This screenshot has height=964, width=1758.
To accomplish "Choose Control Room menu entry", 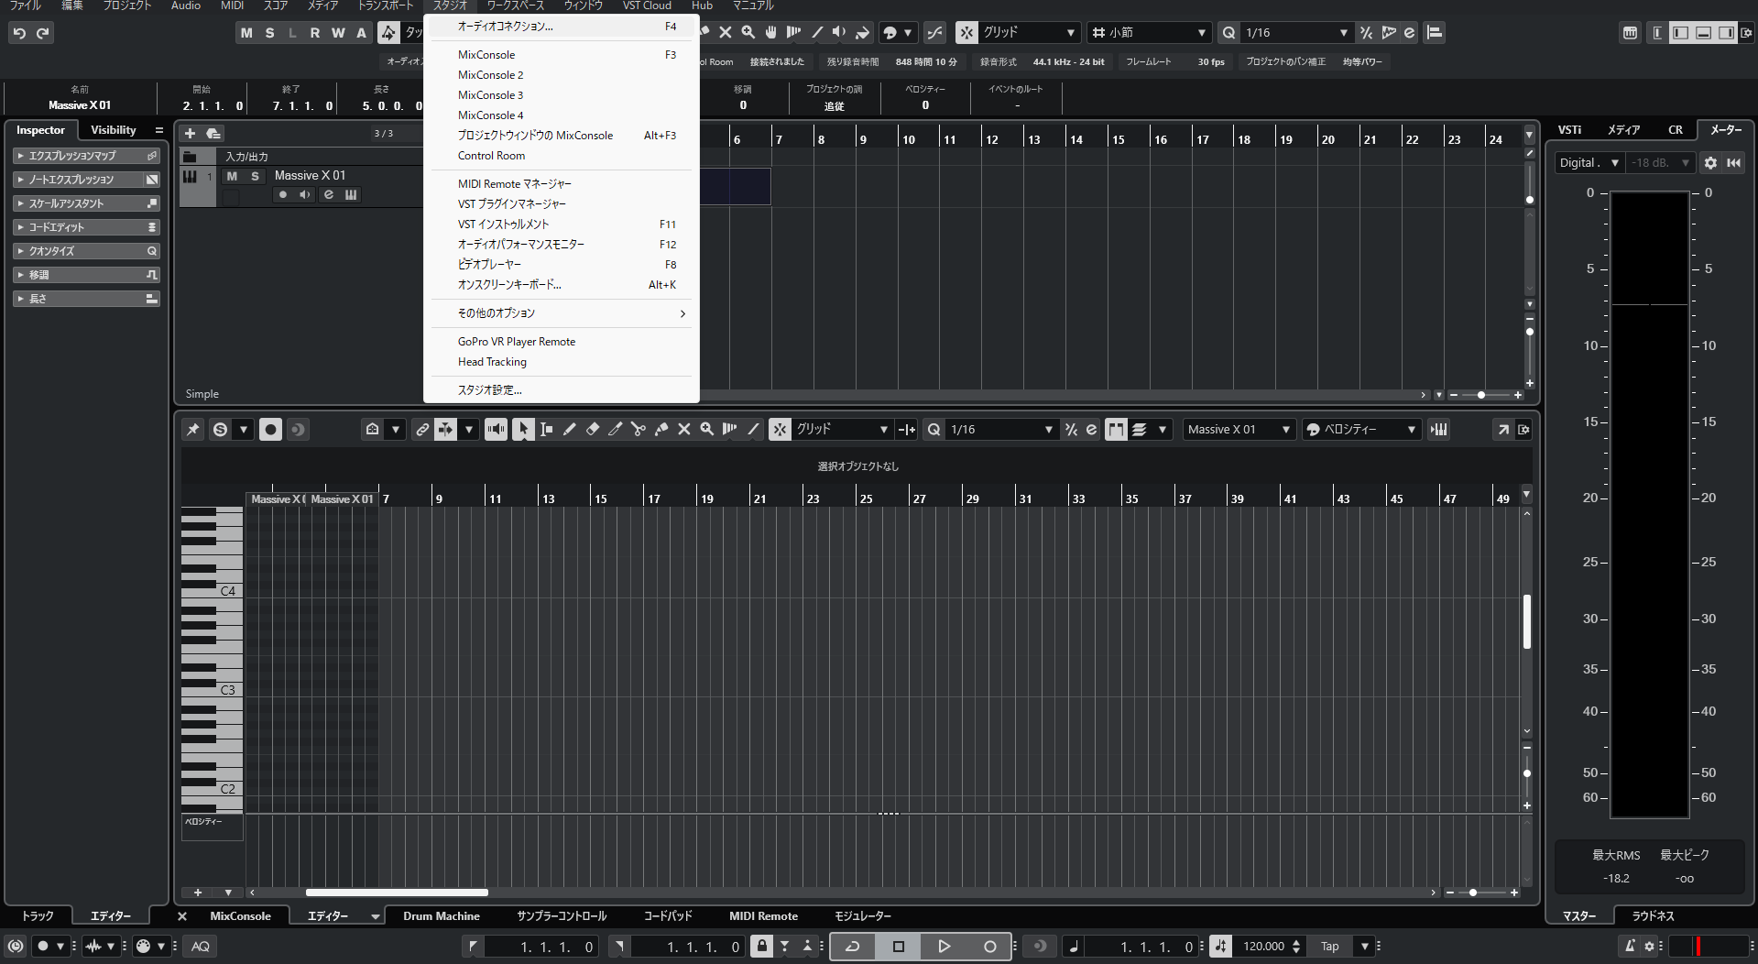I will (562, 156).
